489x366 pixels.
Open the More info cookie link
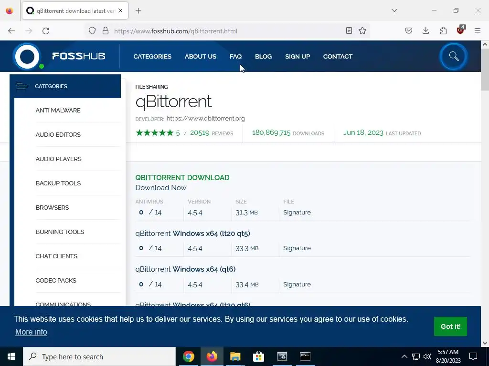tap(31, 332)
